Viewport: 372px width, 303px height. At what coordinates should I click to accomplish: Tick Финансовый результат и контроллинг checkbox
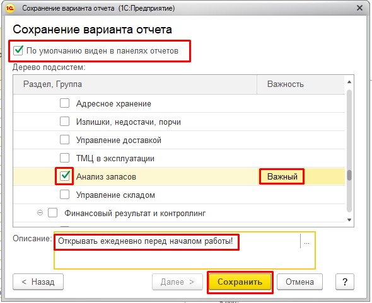[x=53, y=213]
